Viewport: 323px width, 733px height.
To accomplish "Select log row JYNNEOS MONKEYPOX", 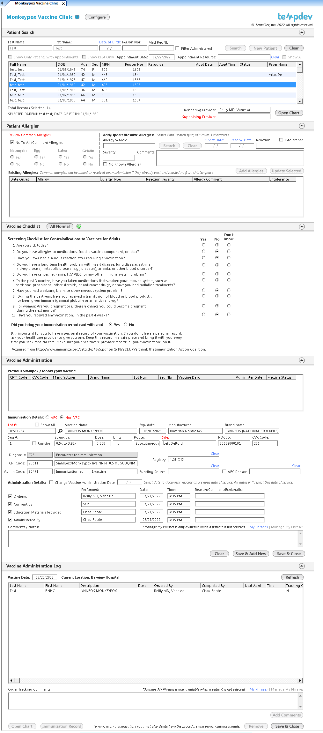I will point(155,591).
